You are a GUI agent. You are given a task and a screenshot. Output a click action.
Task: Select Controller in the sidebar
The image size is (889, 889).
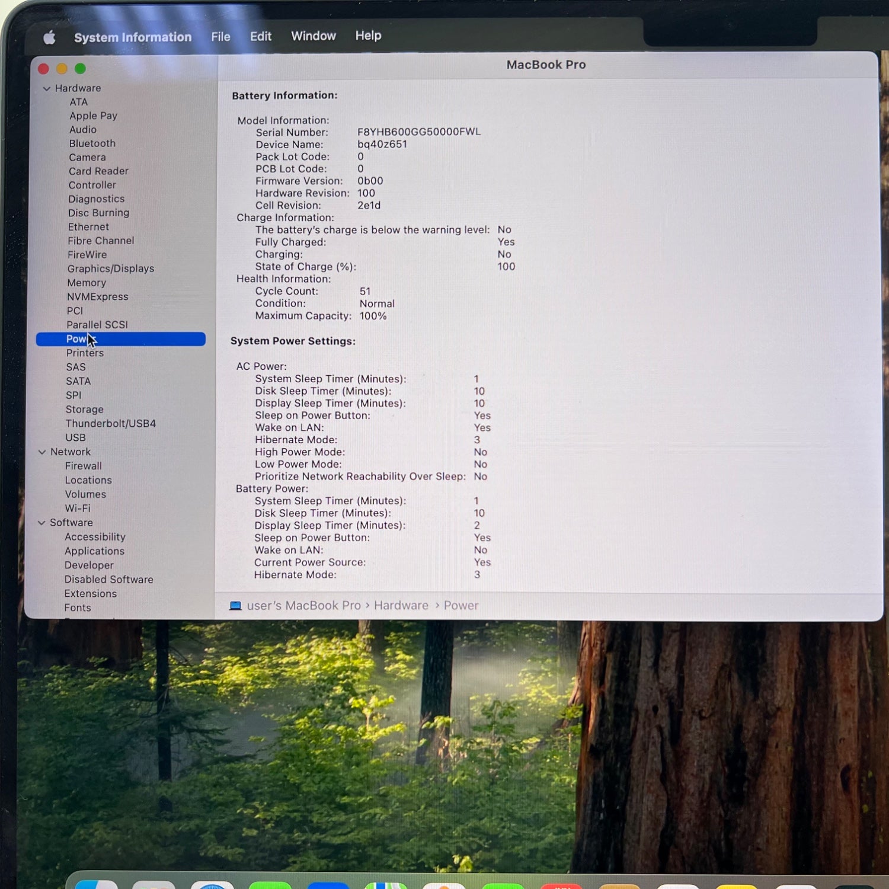[92, 185]
